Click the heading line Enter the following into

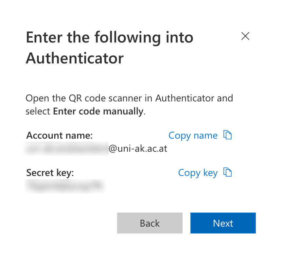click(x=109, y=38)
